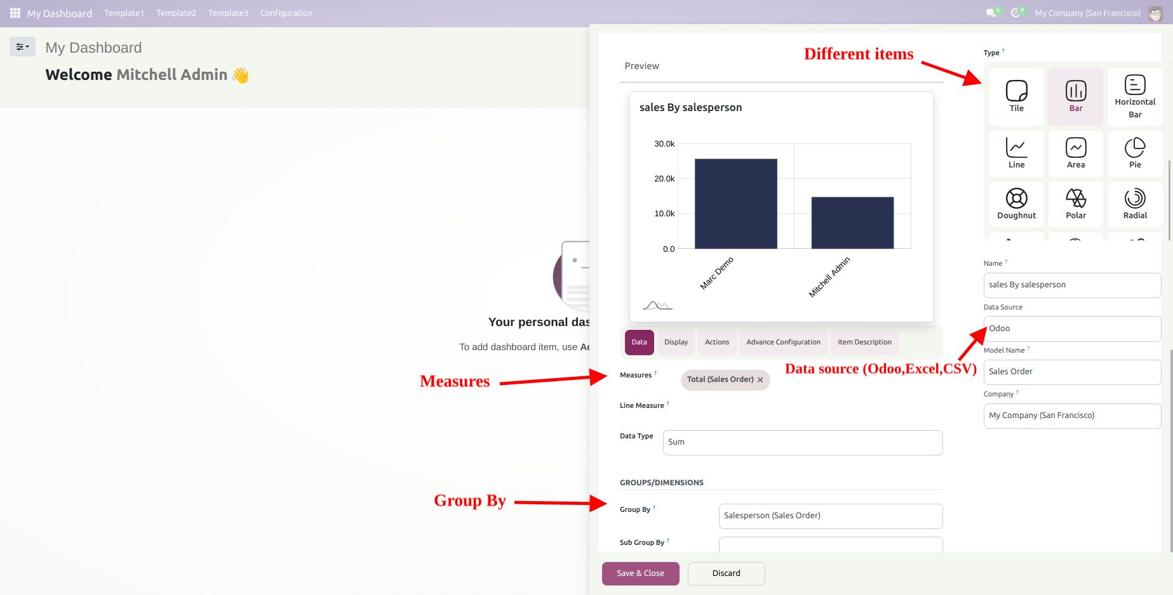Click the Save & Close button
Screen dimensions: 1173x595
pyautogui.click(x=640, y=573)
